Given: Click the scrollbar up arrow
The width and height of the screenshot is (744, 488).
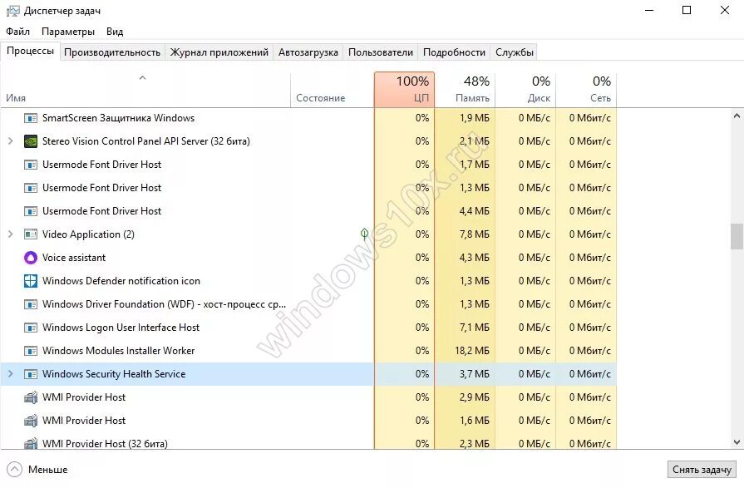Looking at the screenshot, I should click(x=737, y=116).
